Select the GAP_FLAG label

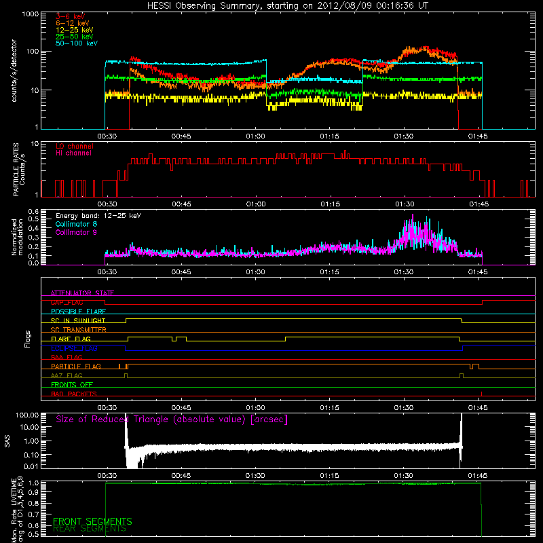click(x=67, y=302)
